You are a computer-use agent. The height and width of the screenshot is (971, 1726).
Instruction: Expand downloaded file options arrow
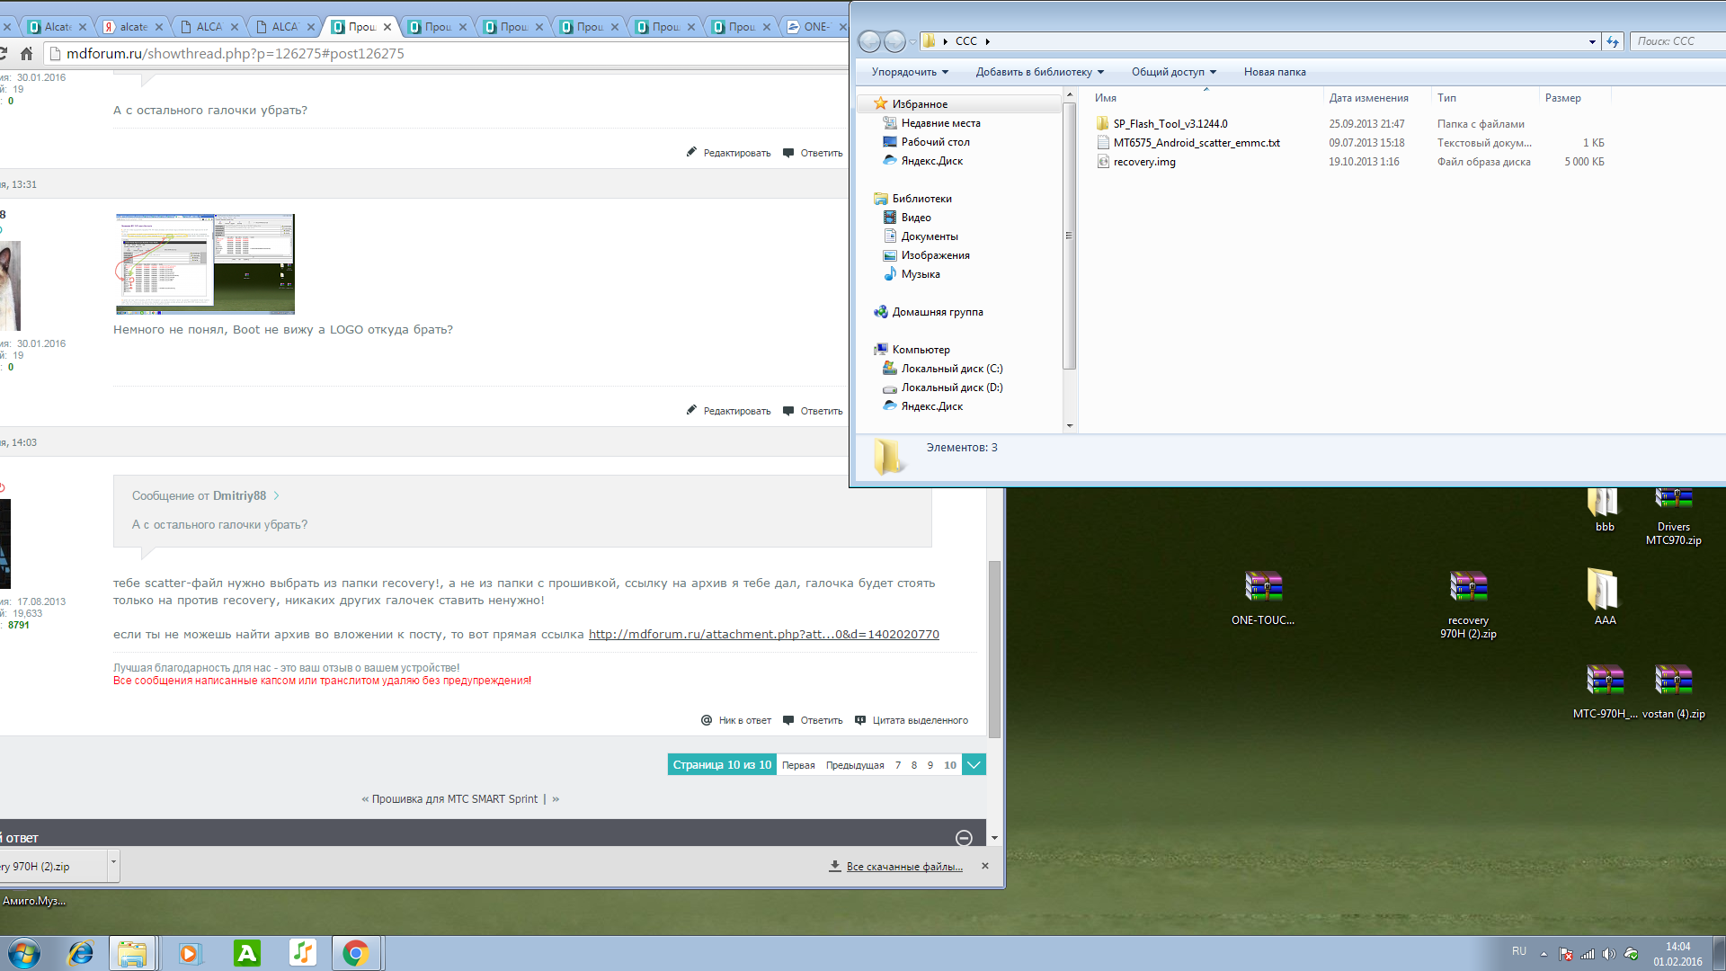[x=113, y=862]
